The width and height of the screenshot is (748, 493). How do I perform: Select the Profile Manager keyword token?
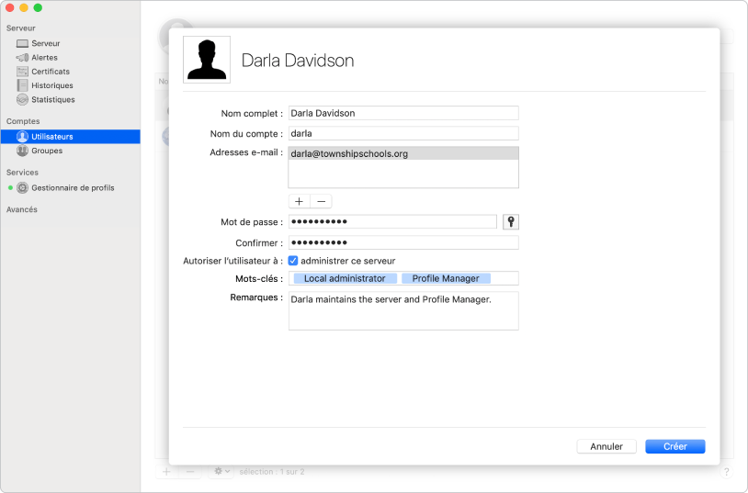pos(446,278)
